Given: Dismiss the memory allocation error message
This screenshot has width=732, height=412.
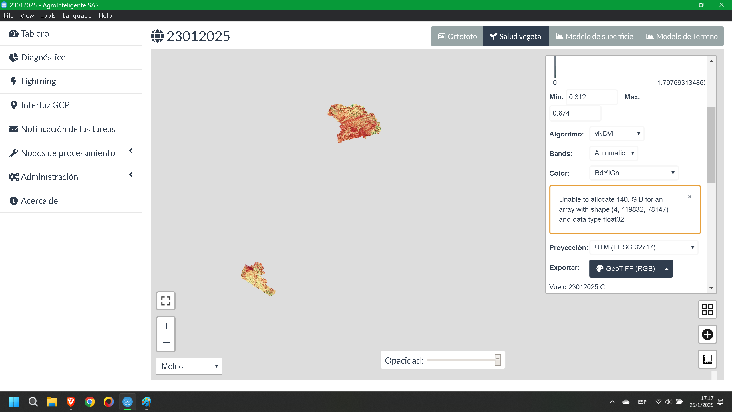Looking at the screenshot, I should [690, 197].
